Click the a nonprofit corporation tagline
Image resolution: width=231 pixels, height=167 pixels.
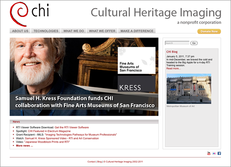click(x=199, y=22)
